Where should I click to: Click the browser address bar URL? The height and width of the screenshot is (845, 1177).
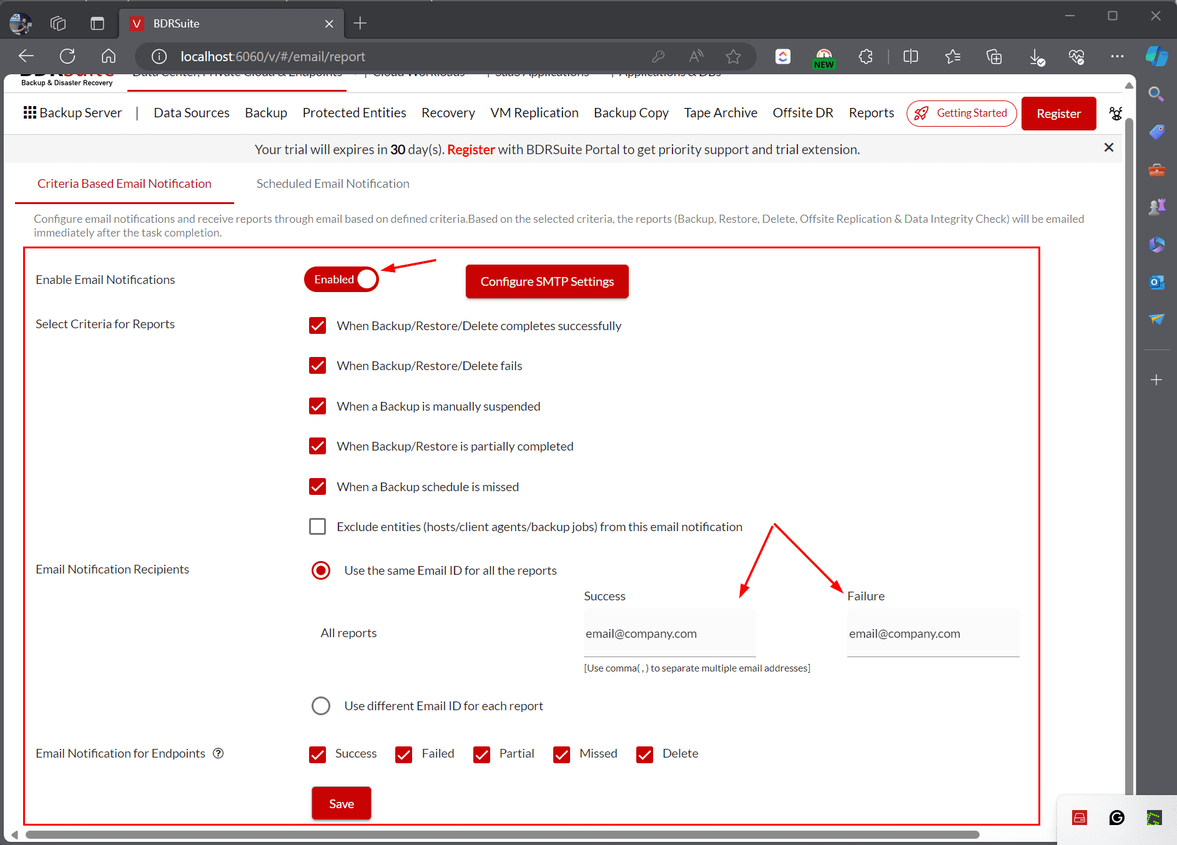pos(273,57)
